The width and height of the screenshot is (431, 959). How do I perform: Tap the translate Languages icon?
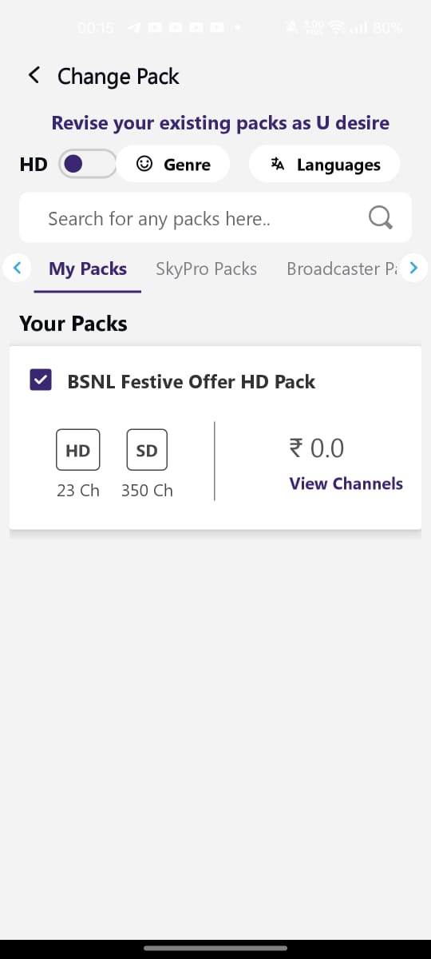278,164
